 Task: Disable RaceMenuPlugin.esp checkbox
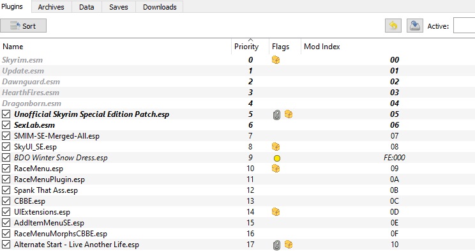point(6,179)
